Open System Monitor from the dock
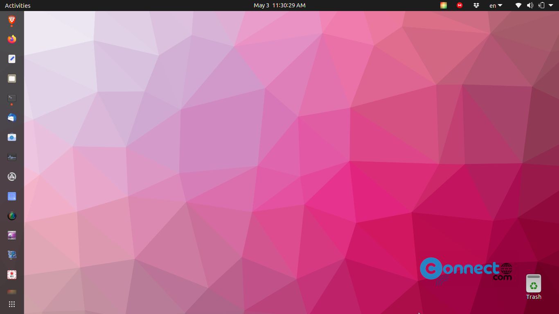The image size is (559, 314). click(x=12, y=157)
